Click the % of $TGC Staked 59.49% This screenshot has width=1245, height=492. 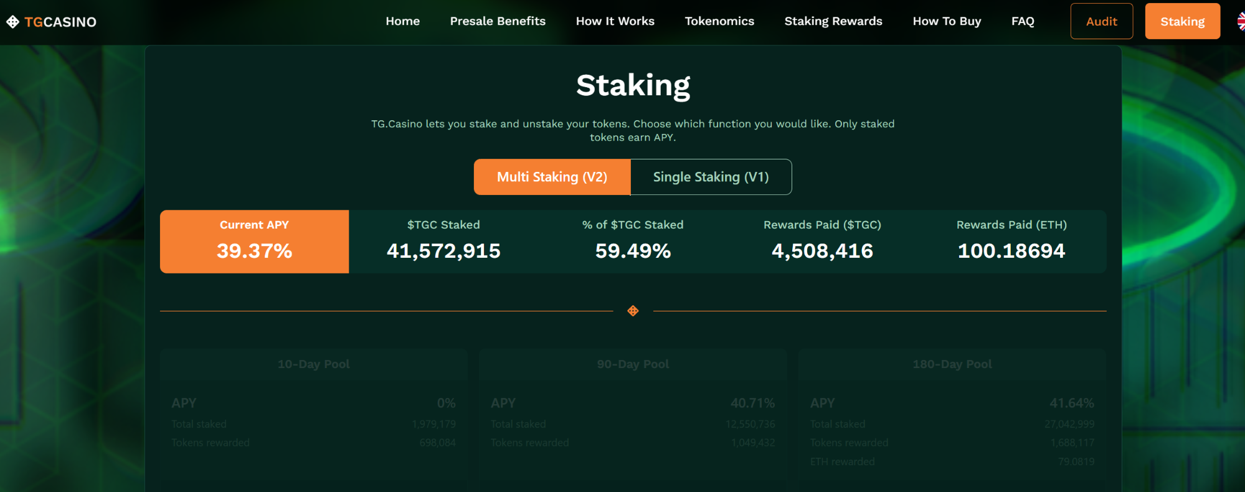point(633,251)
